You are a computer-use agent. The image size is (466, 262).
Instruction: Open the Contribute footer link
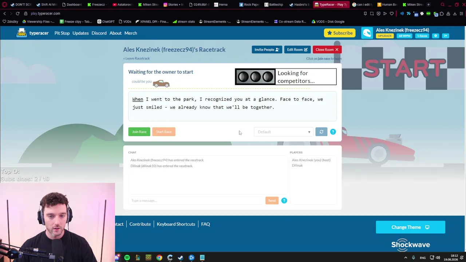click(140, 224)
